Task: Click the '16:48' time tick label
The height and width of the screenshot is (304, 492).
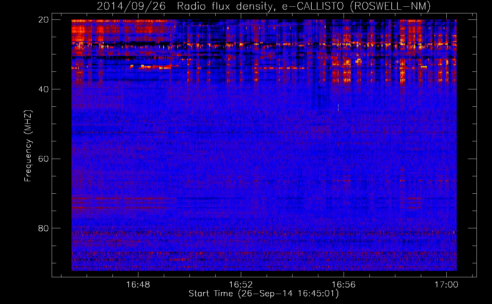Action: 138,285
